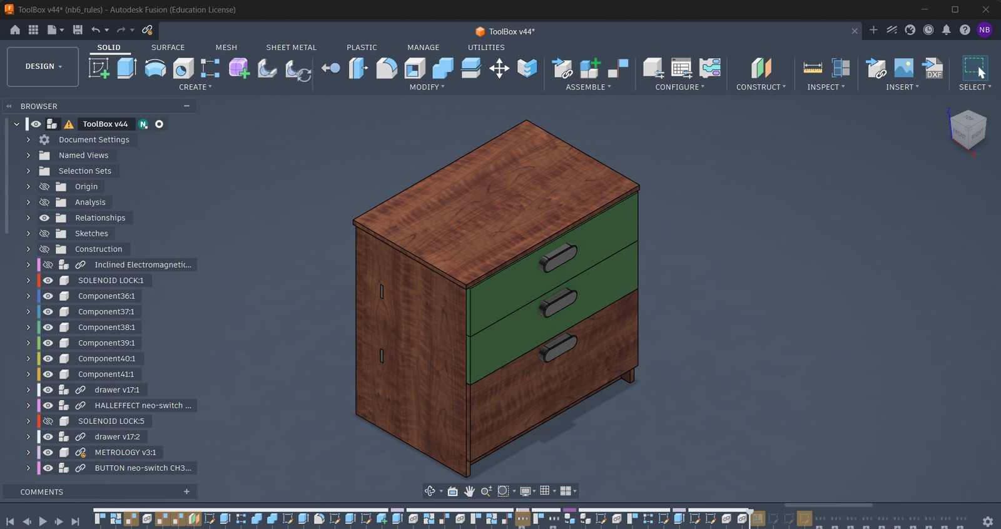Toggle visibility of Component38:1
This screenshot has width=1001, height=529.
pos(48,327)
